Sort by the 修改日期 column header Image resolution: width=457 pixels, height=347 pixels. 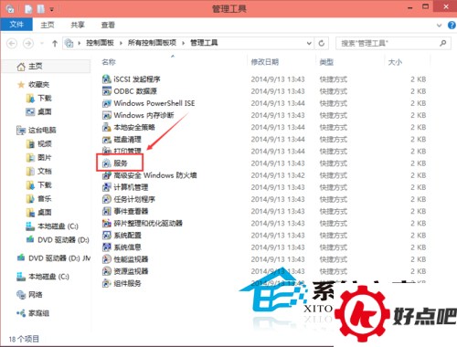coord(265,62)
